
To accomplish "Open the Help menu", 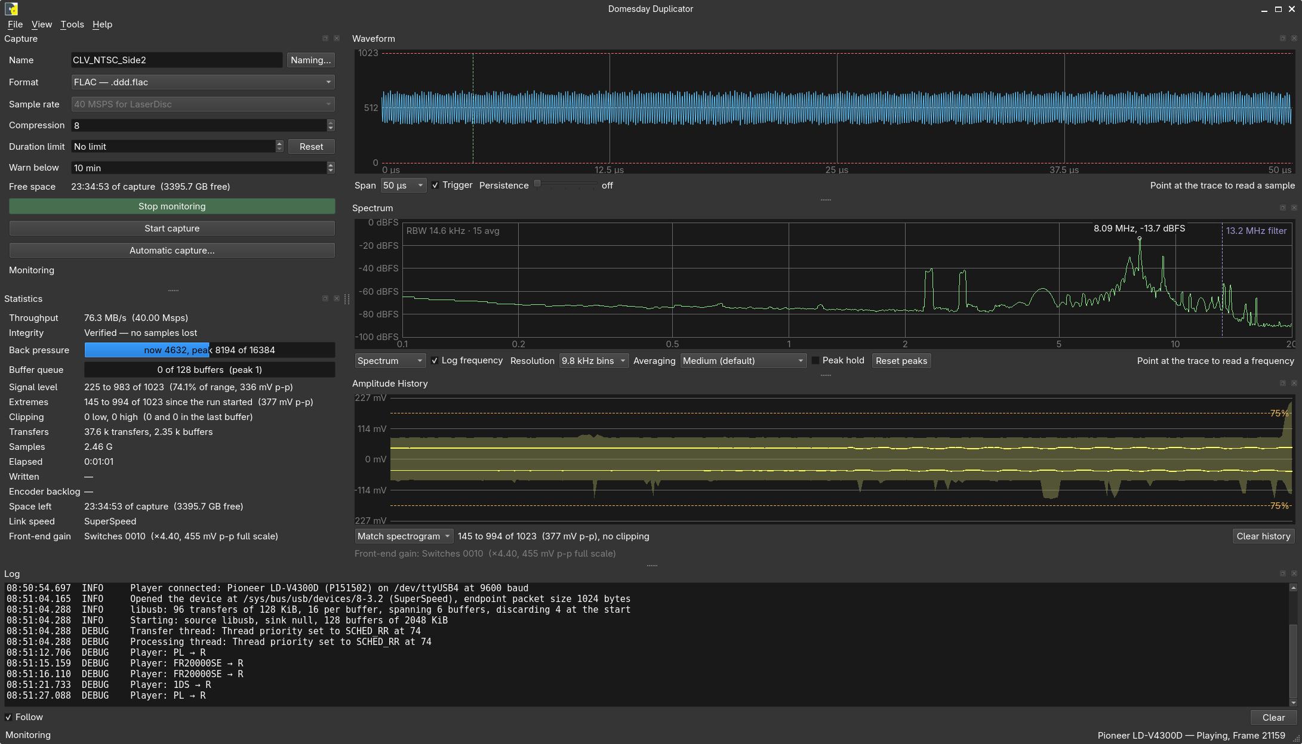I will (x=102, y=24).
